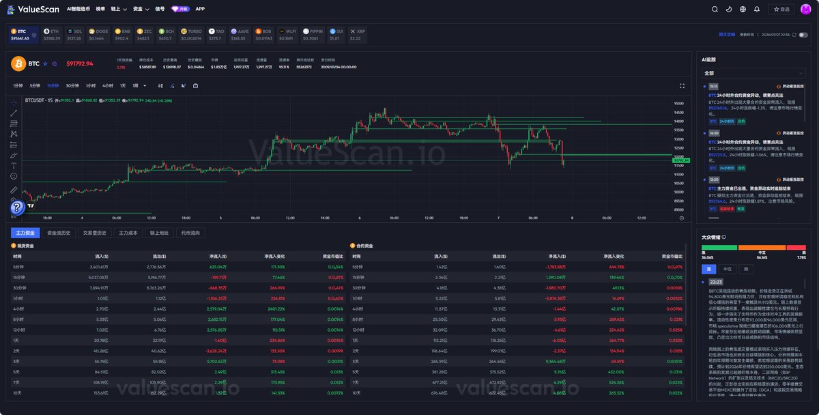Select the 30分钟 timeframe
Viewport: 819px width, 415px height.
tap(72, 85)
